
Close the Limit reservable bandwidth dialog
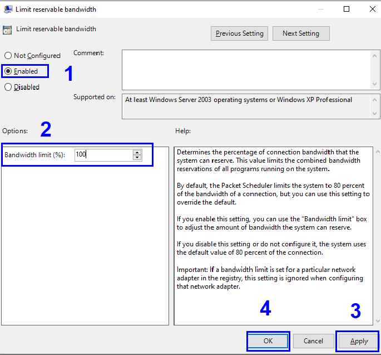click(372, 9)
